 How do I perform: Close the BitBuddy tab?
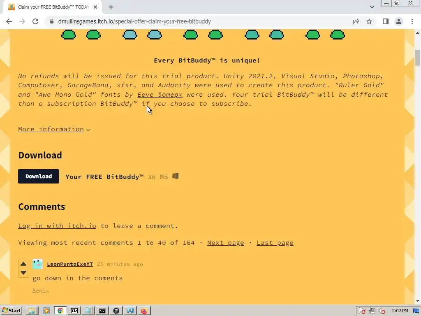click(x=95, y=7)
